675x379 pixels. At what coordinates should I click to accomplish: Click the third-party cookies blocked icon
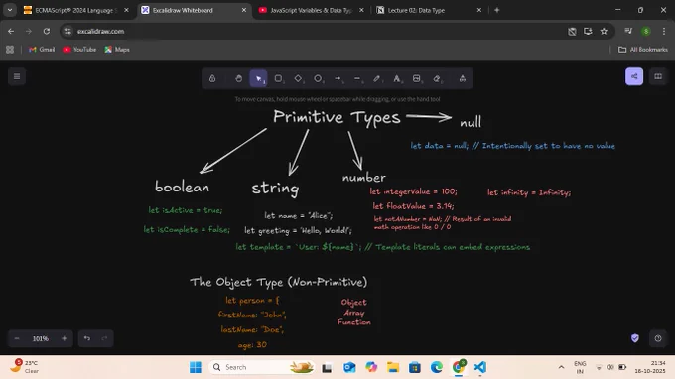click(x=572, y=31)
